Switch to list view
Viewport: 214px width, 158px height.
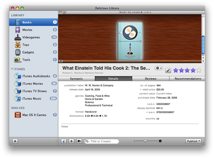point(64,13)
